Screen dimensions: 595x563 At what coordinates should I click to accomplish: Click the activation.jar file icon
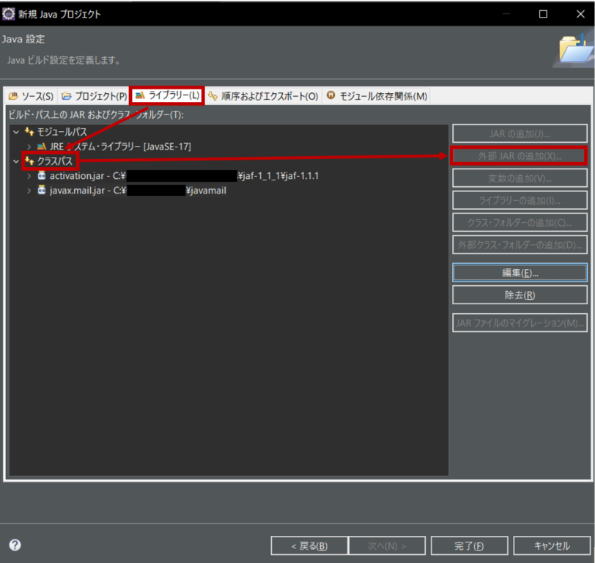42,176
